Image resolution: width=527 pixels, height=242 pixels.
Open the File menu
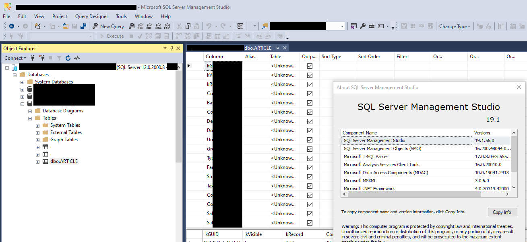[6, 16]
